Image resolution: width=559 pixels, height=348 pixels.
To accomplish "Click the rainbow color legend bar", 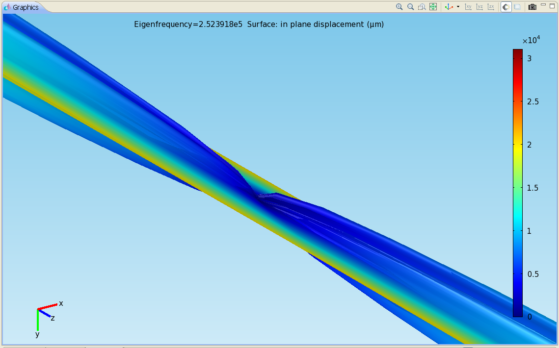I will (517, 182).
